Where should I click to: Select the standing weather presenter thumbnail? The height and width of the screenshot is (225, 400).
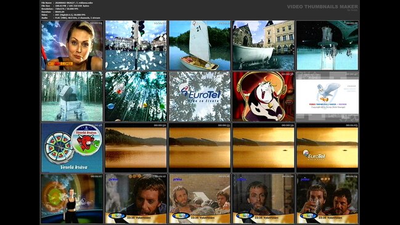(x=72, y=198)
